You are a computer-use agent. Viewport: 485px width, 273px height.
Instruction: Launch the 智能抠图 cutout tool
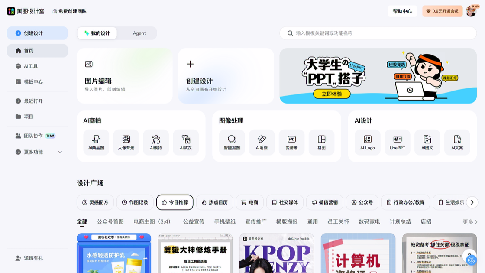[232, 142]
